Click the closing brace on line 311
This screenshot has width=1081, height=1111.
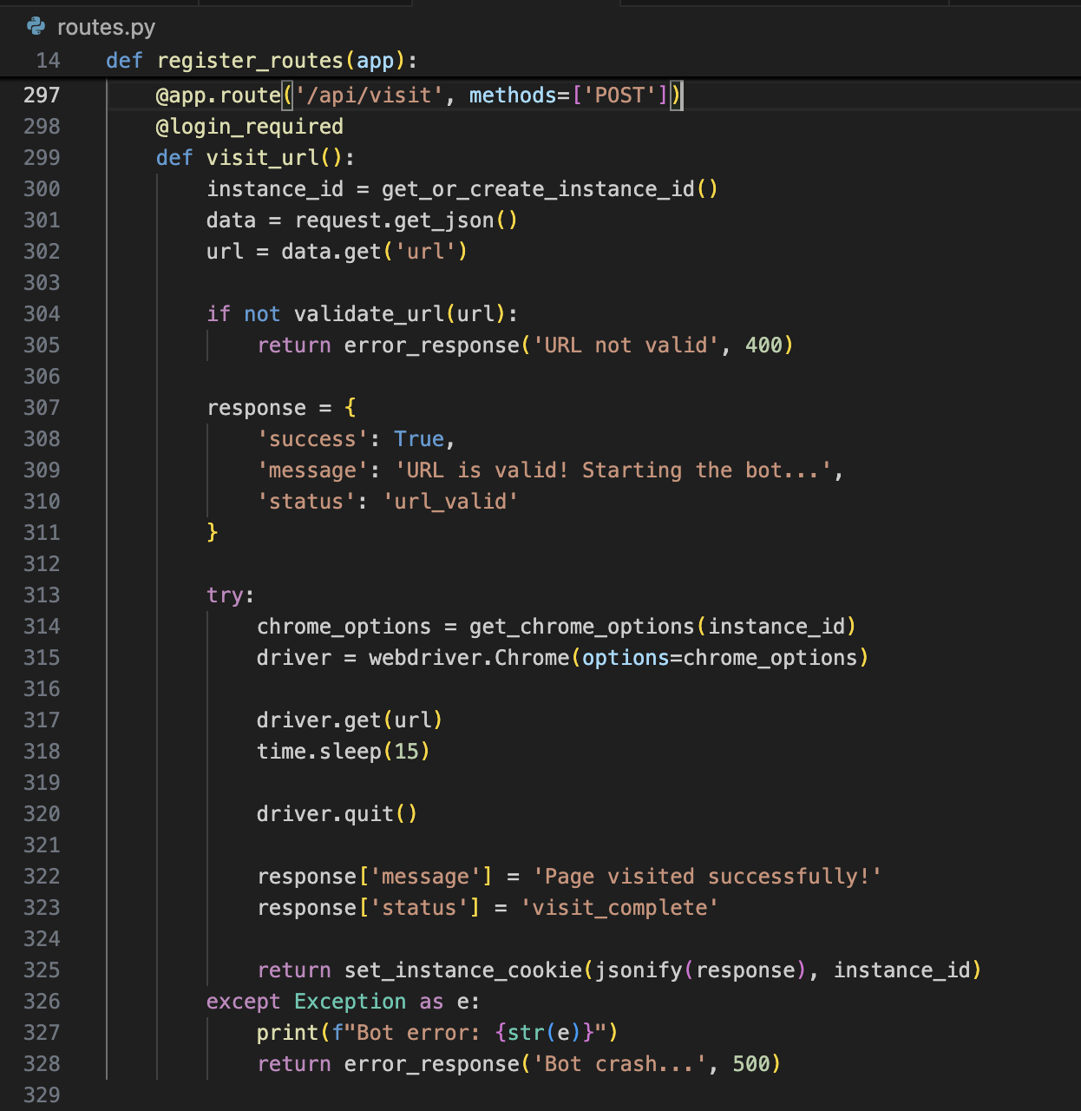coord(213,533)
